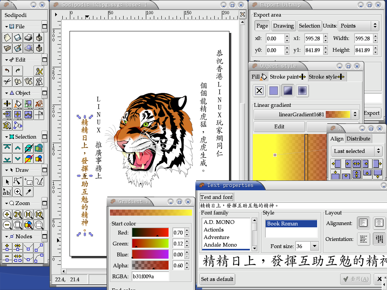Image resolution: width=387 pixels, height=290 pixels.
Task: Toggle the File section detach box
Action: tap(45, 26)
